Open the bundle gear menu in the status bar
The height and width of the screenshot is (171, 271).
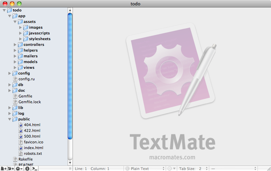point(171,169)
